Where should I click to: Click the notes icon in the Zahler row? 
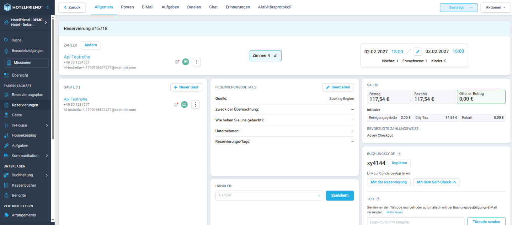[177, 62]
